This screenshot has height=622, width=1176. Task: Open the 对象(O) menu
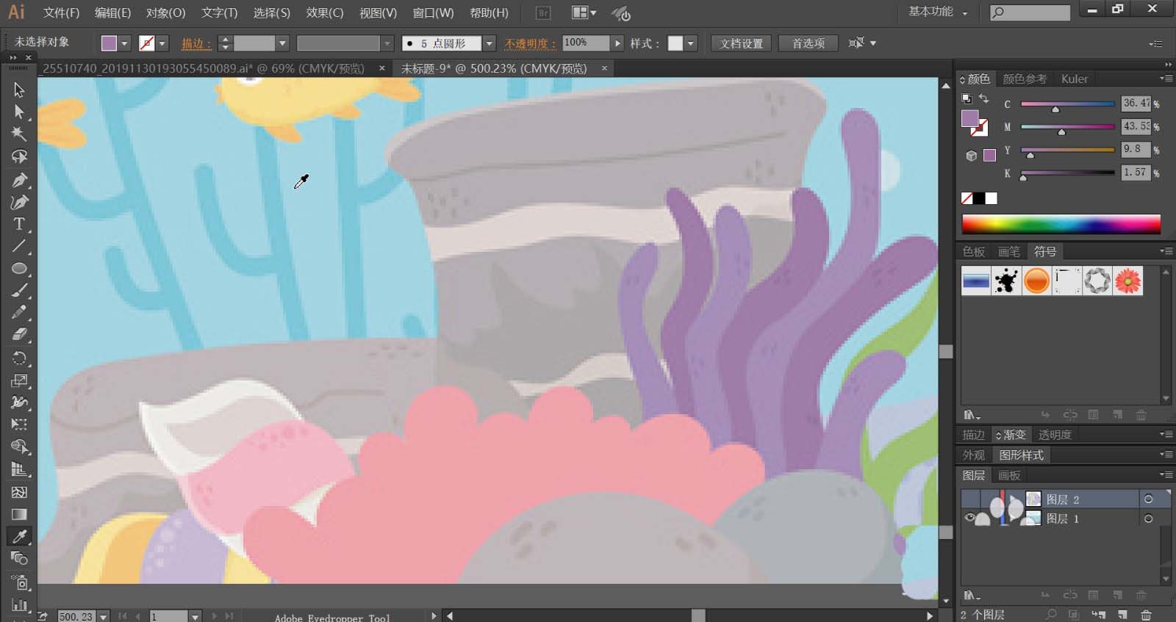click(165, 13)
